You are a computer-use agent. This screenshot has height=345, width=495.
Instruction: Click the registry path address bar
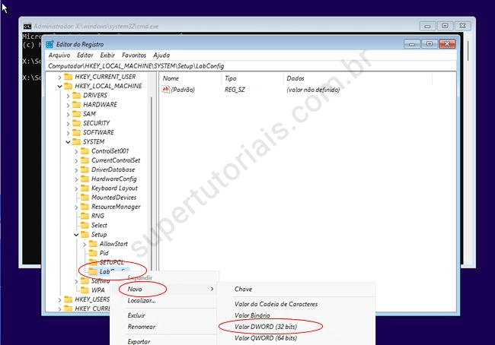point(251,66)
